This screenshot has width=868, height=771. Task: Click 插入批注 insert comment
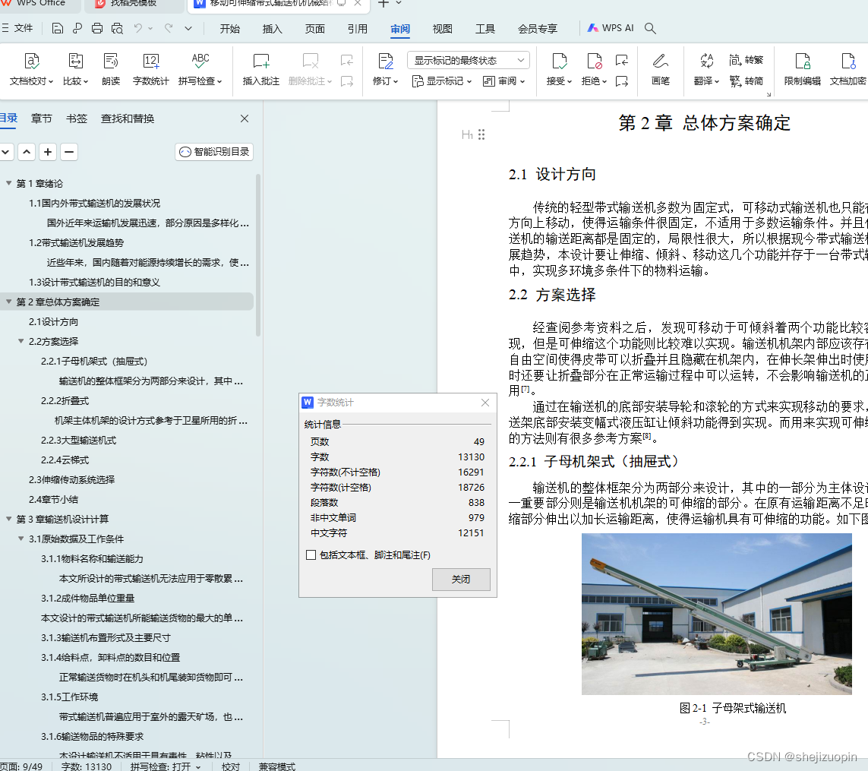click(x=260, y=68)
